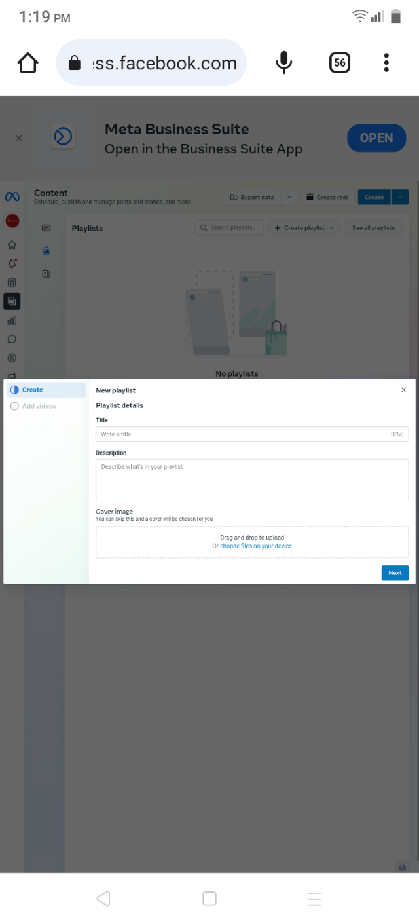Open posts and reels icon in content sub-sidebar
The height and width of the screenshot is (917, 419).
pyautogui.click(x=46, y=228)
